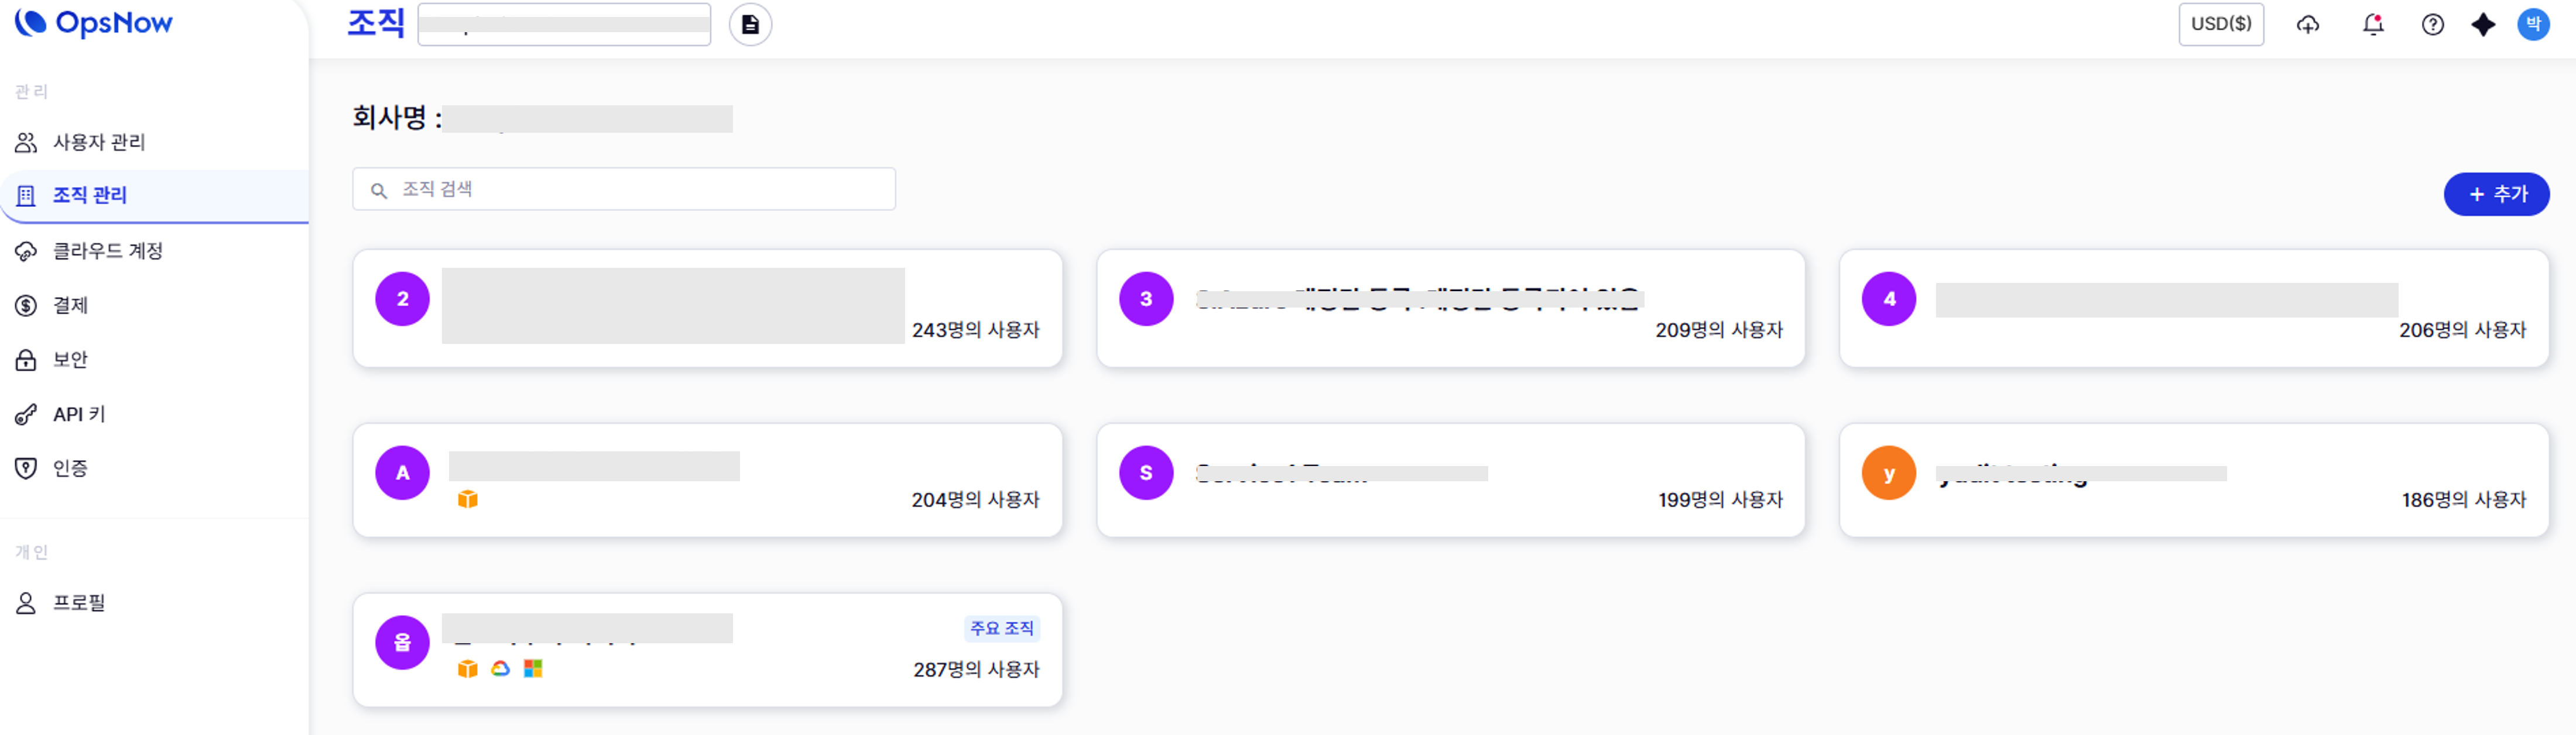
Task: Open the USD($) currency selector
Action: 2220,24
